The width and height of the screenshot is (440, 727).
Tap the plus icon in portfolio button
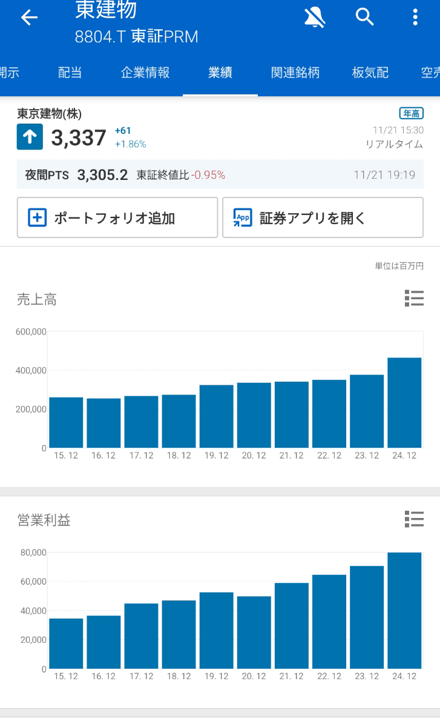38,217
